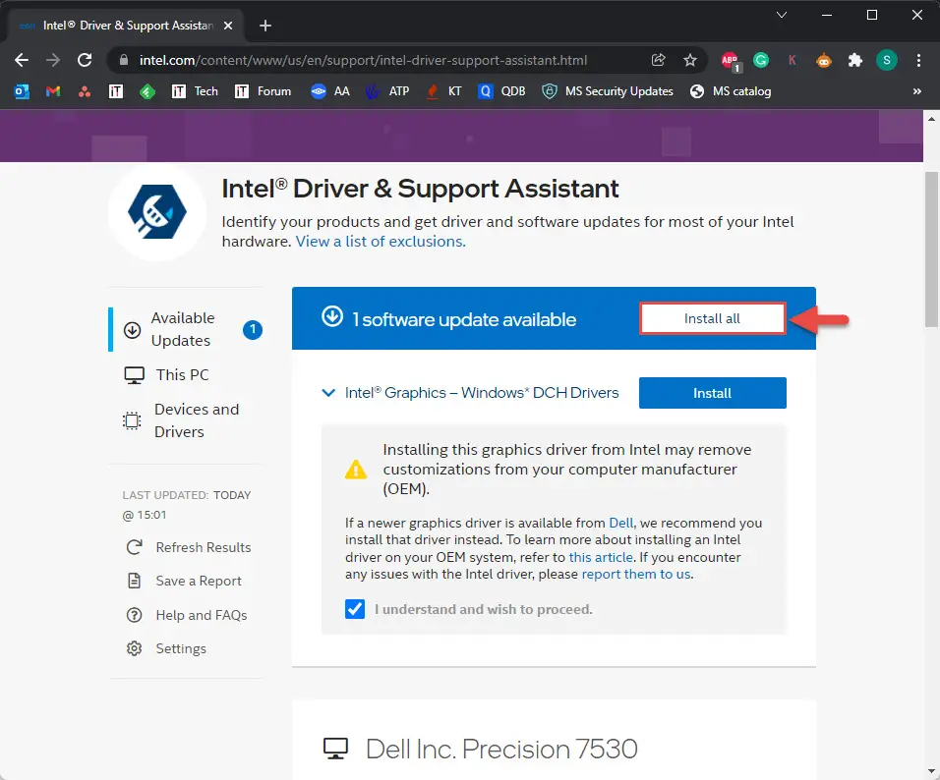Open the green S profile avatar
This screenshot has width=940, height=780.
886,60
